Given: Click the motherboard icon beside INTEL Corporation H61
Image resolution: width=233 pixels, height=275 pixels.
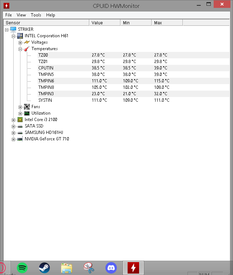Looking at the screenshot, I should tap(20, 36).
